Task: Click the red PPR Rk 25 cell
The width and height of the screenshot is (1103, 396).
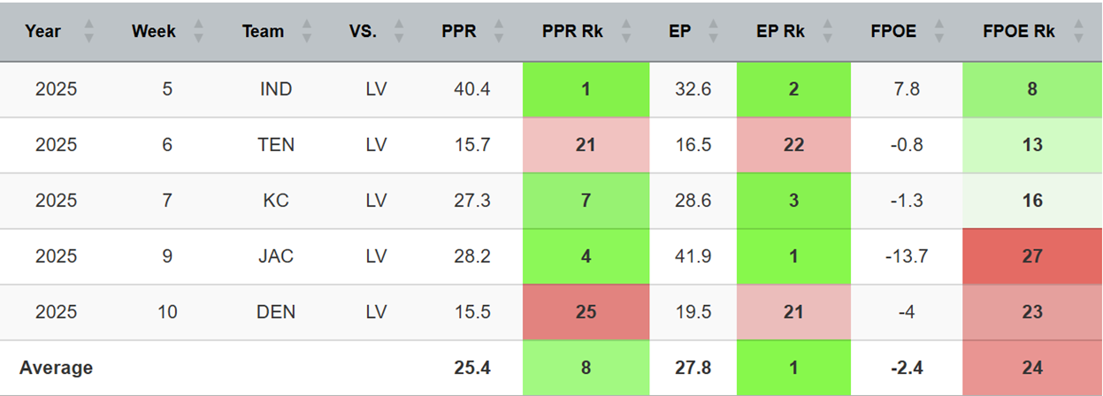Action: [585, 312]
